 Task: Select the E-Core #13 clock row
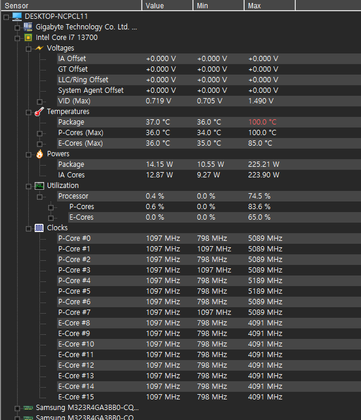point(209,376)
